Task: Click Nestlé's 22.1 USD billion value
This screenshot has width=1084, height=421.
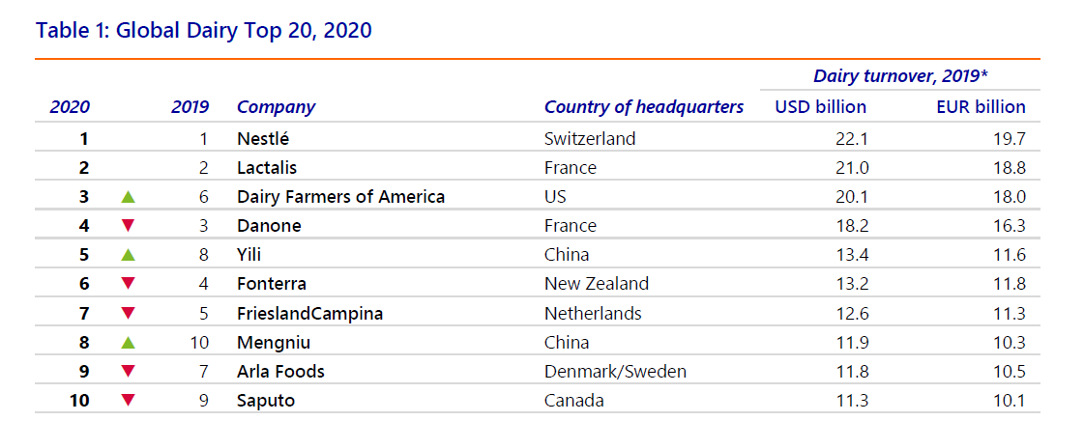Action: pyautogui.click(x=853, y=138)
